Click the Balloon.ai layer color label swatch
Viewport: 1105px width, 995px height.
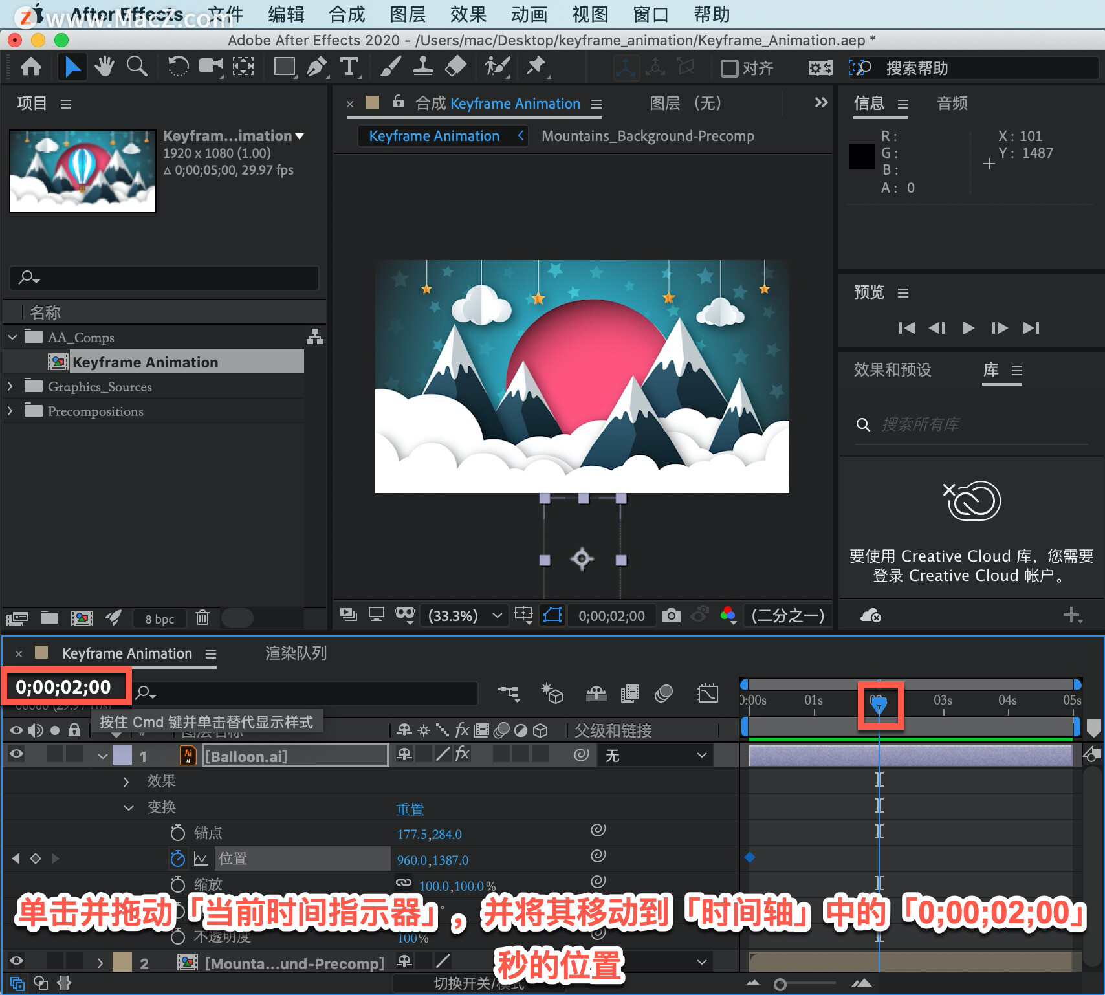(x=122, y=756)
